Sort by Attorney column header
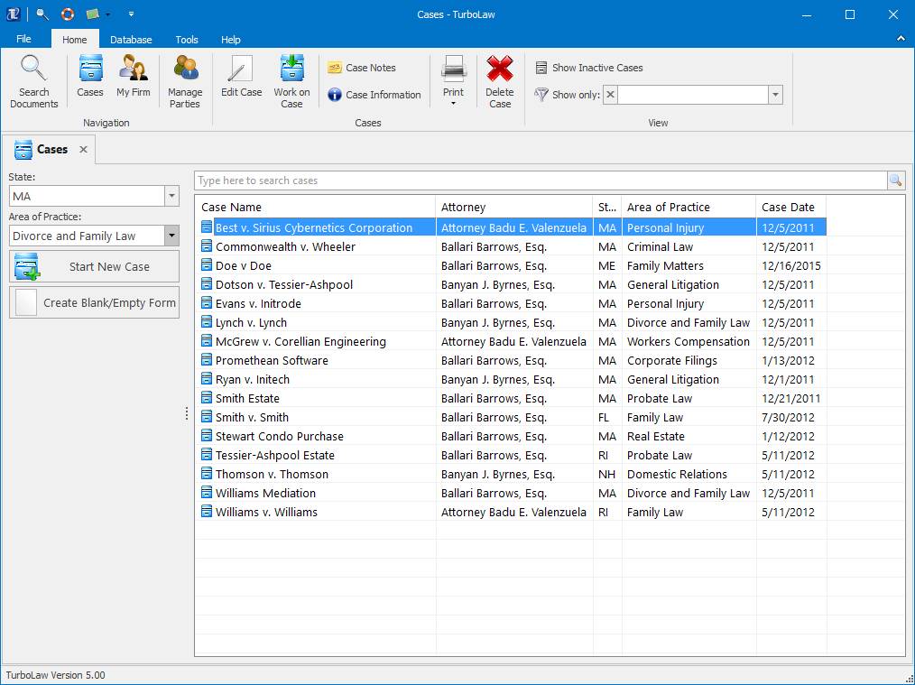Screen dimensions: 915x685 pos(514,208)
